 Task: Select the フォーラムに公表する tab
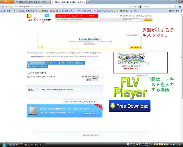pos(37,67)
